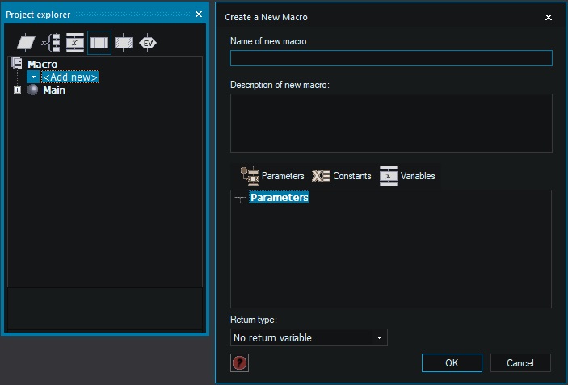Click the Variables x-box icon in Project explorer toolbar
The image size is (568, 385).
click(75, 43)
